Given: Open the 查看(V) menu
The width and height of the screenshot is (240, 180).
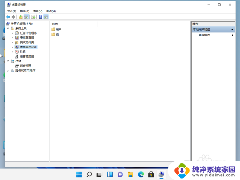Looking at the screenshot, I should (37, 11).
